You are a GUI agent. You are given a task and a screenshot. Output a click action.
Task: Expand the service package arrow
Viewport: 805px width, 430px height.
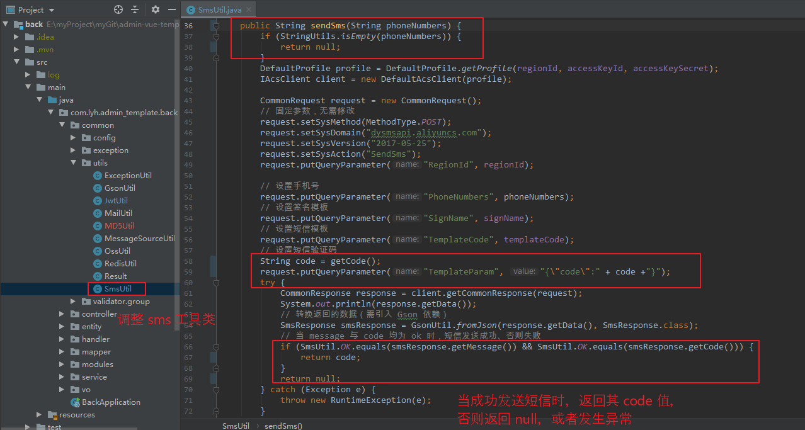62,377
